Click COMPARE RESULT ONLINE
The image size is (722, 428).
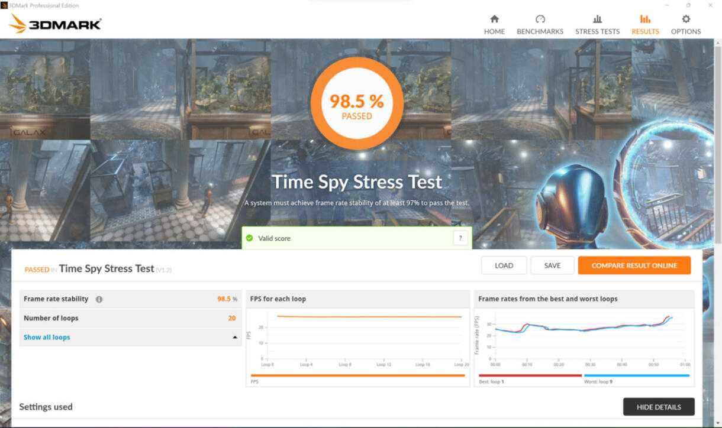pos(634,265)
